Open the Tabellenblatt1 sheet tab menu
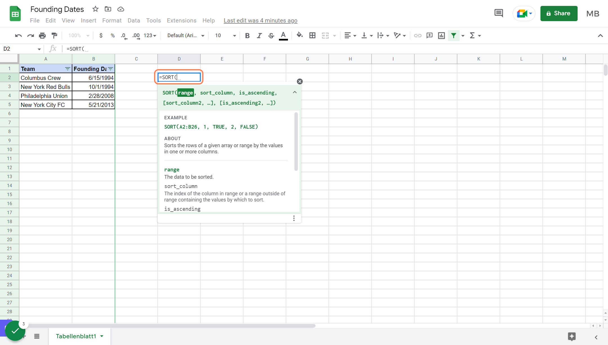The height and width of the screenshot is (345, 608). (102, 336)
